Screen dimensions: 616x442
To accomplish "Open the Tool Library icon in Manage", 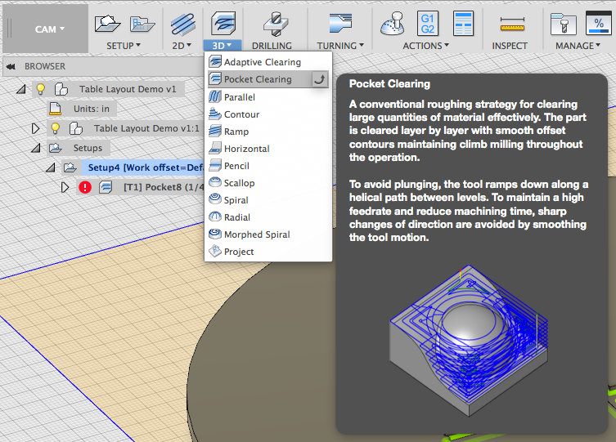I will pyautogui.click(x=563, y=25).
